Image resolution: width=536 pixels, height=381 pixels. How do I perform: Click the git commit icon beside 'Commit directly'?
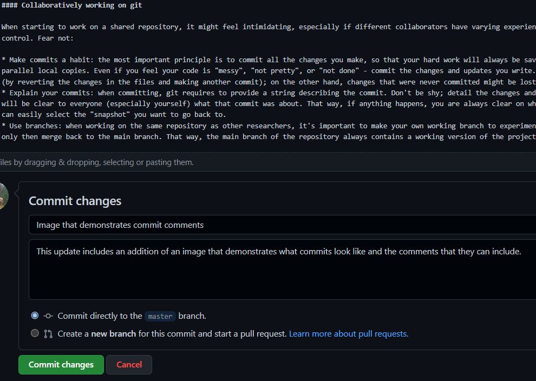pos(48,316)
